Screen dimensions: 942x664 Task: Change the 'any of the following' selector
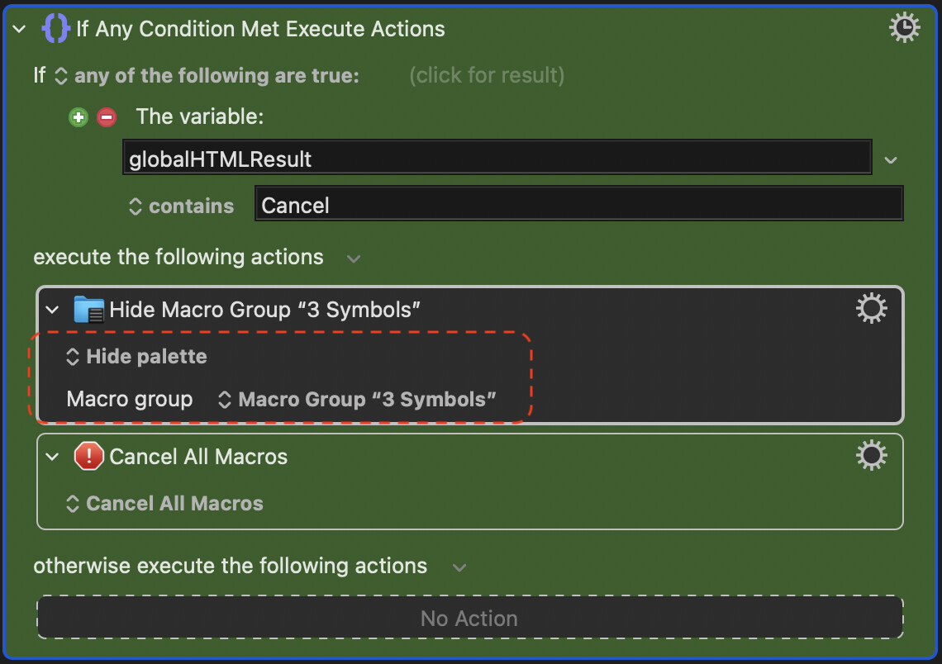click(207, 76)
